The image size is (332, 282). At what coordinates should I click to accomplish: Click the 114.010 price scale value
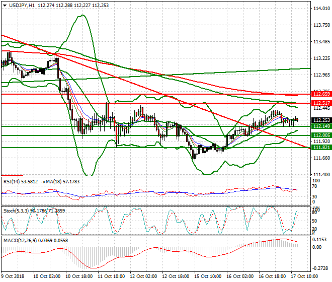coord(321,9)
